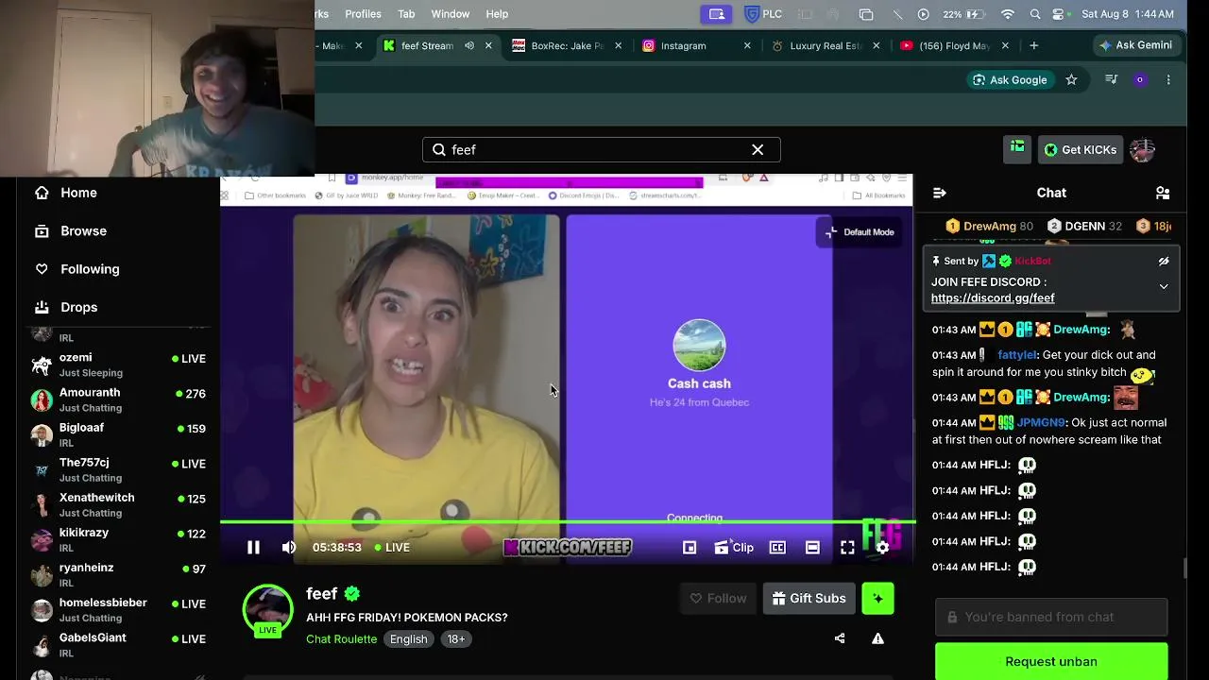Create a Clip of the stream

[734, 548]
